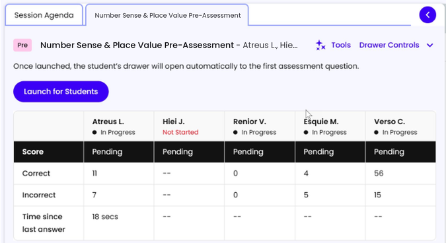446x243 pixels.
Task: Open Drawer Controls menu
Action: click(389, 45)
